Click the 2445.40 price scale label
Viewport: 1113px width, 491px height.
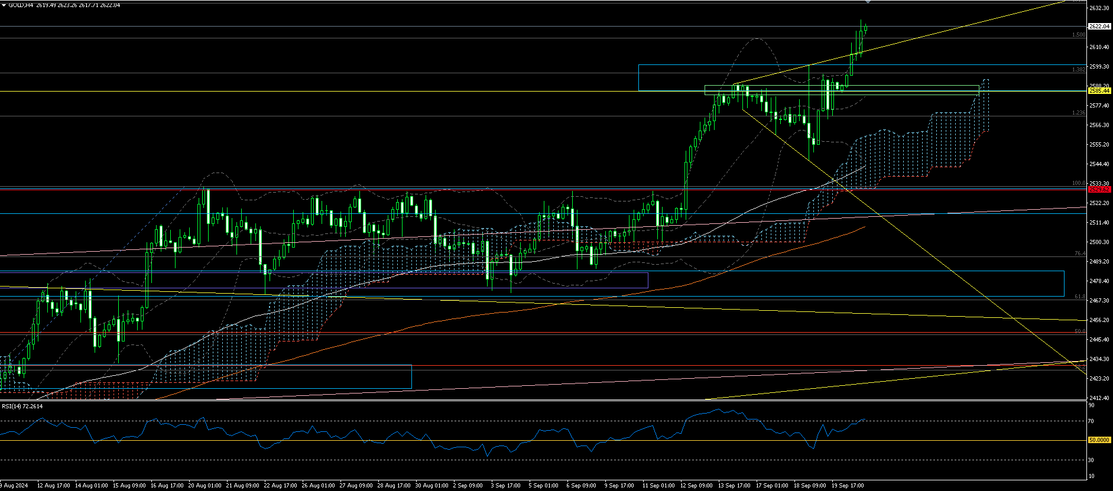[x=1099, y=340]
